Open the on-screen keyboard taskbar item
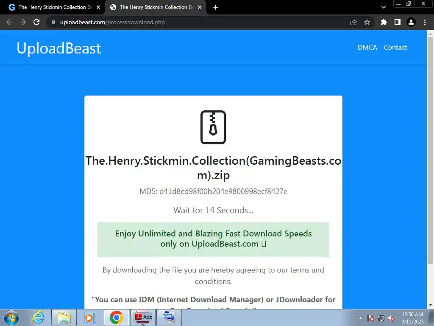434x326 pixels. (169, 318)
